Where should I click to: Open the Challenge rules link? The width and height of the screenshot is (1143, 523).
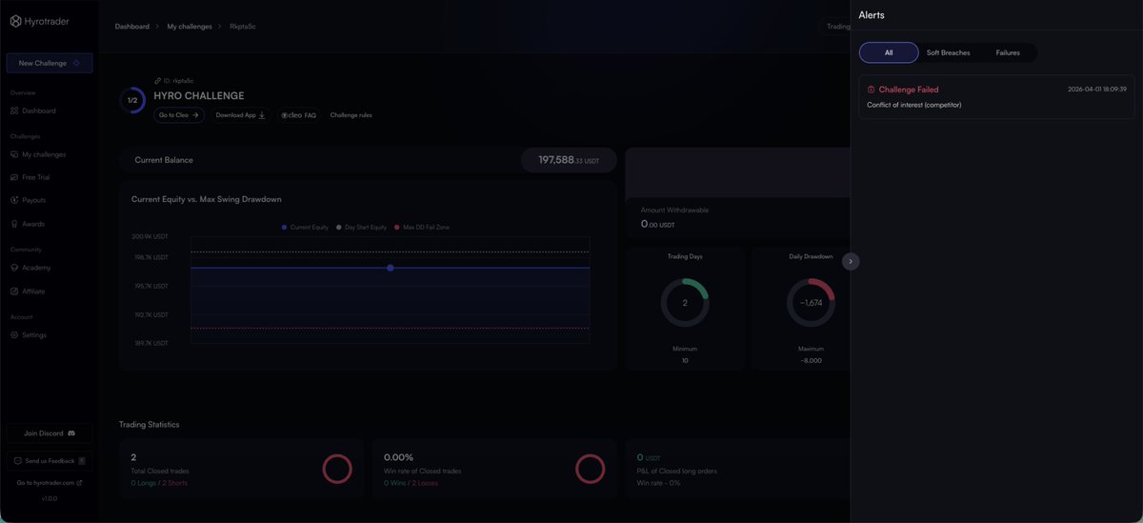[351, 115]
